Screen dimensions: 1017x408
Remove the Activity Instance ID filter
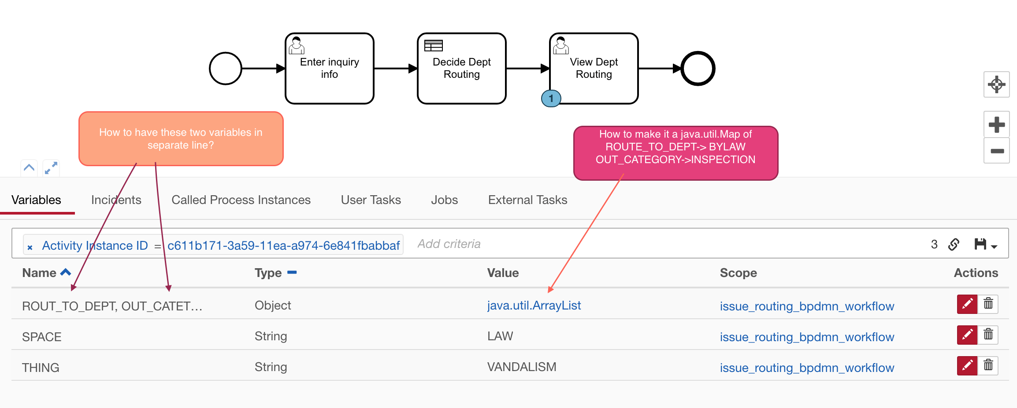click(30, 246)
